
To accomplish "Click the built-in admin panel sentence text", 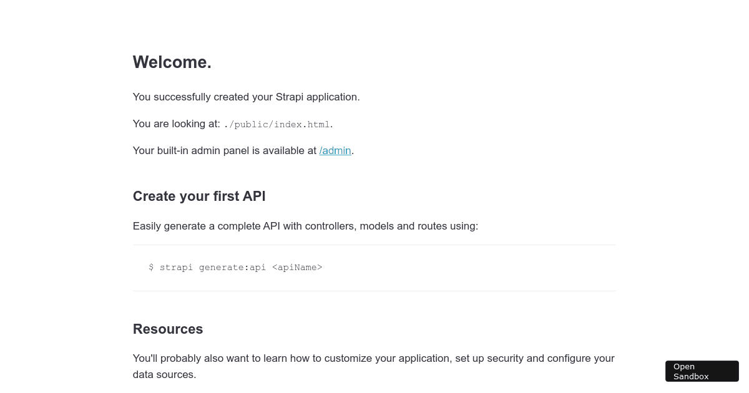I will (225, 150).
